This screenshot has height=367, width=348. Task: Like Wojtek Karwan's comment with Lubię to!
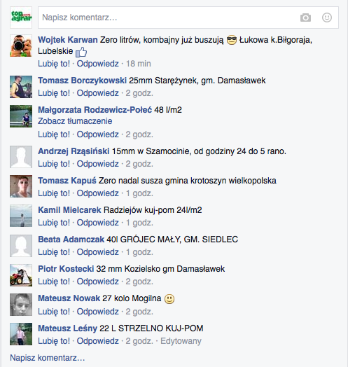[x=54, y=64]
